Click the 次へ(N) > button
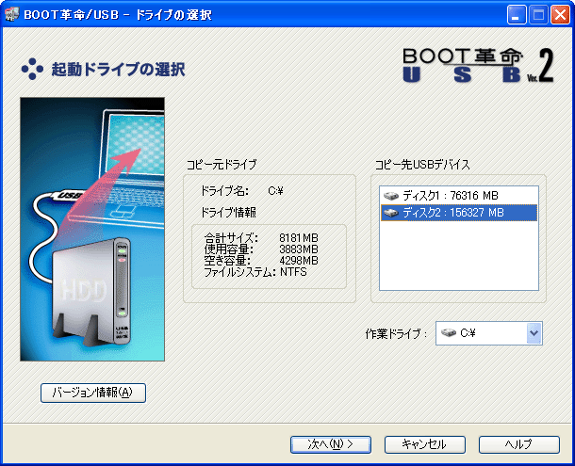Viewport: 575px width, 466px height. point(331,444)
